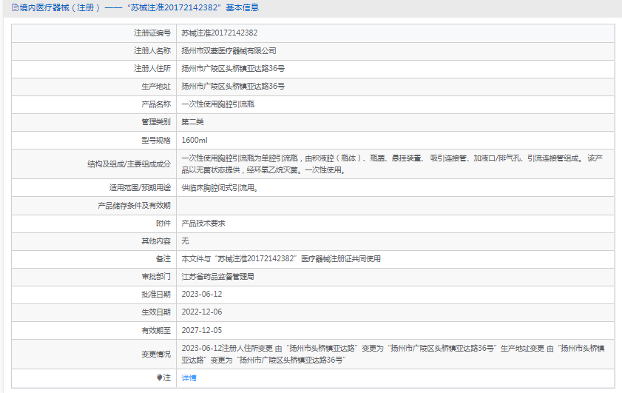The image size is (622, 393).
Task: Click the 结构及组成 description text
Action: pos(392,164)
